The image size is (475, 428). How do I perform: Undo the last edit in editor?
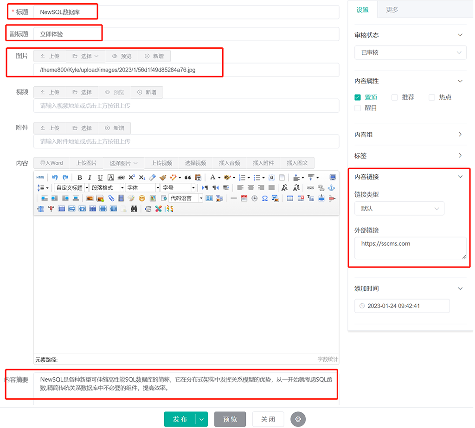pos(55,177)
